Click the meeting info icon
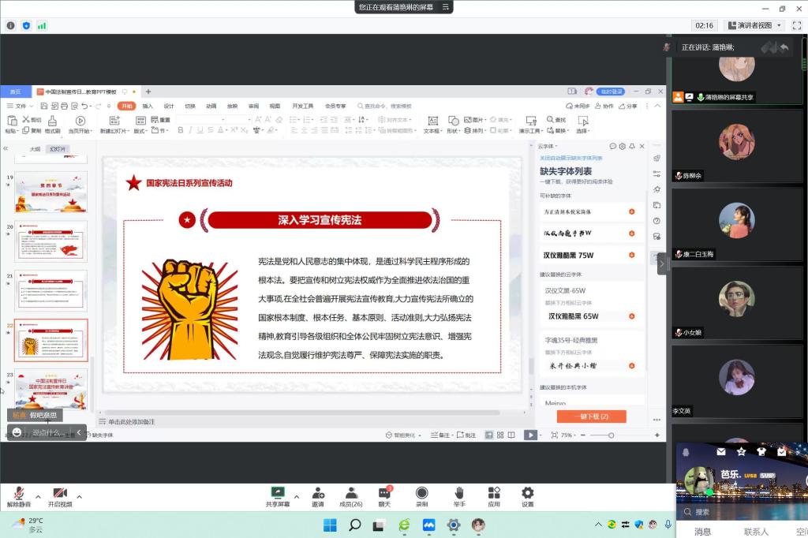808x538 pixels. click(11, 25)
